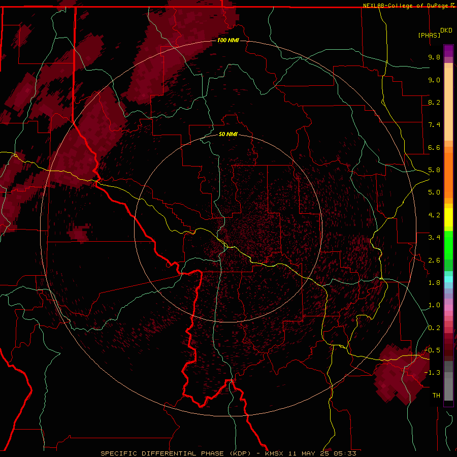
Task: Click the [PHAS] units label
Action: (x=429, y=35)
